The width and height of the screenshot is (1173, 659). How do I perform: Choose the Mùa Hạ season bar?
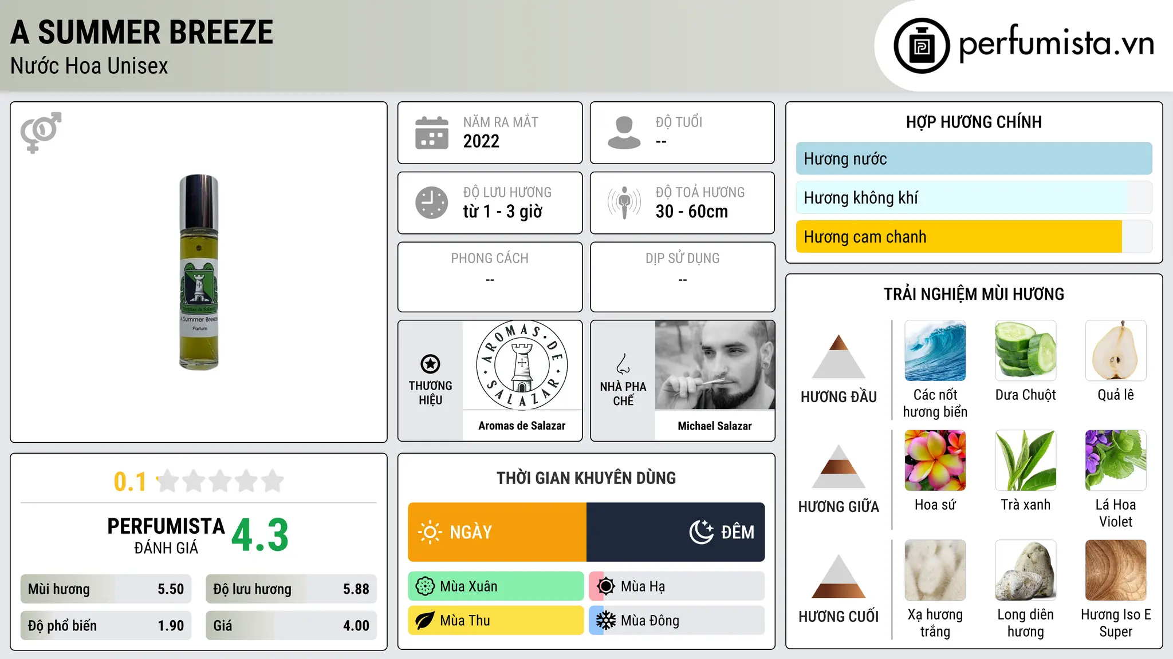pos(677,586)
